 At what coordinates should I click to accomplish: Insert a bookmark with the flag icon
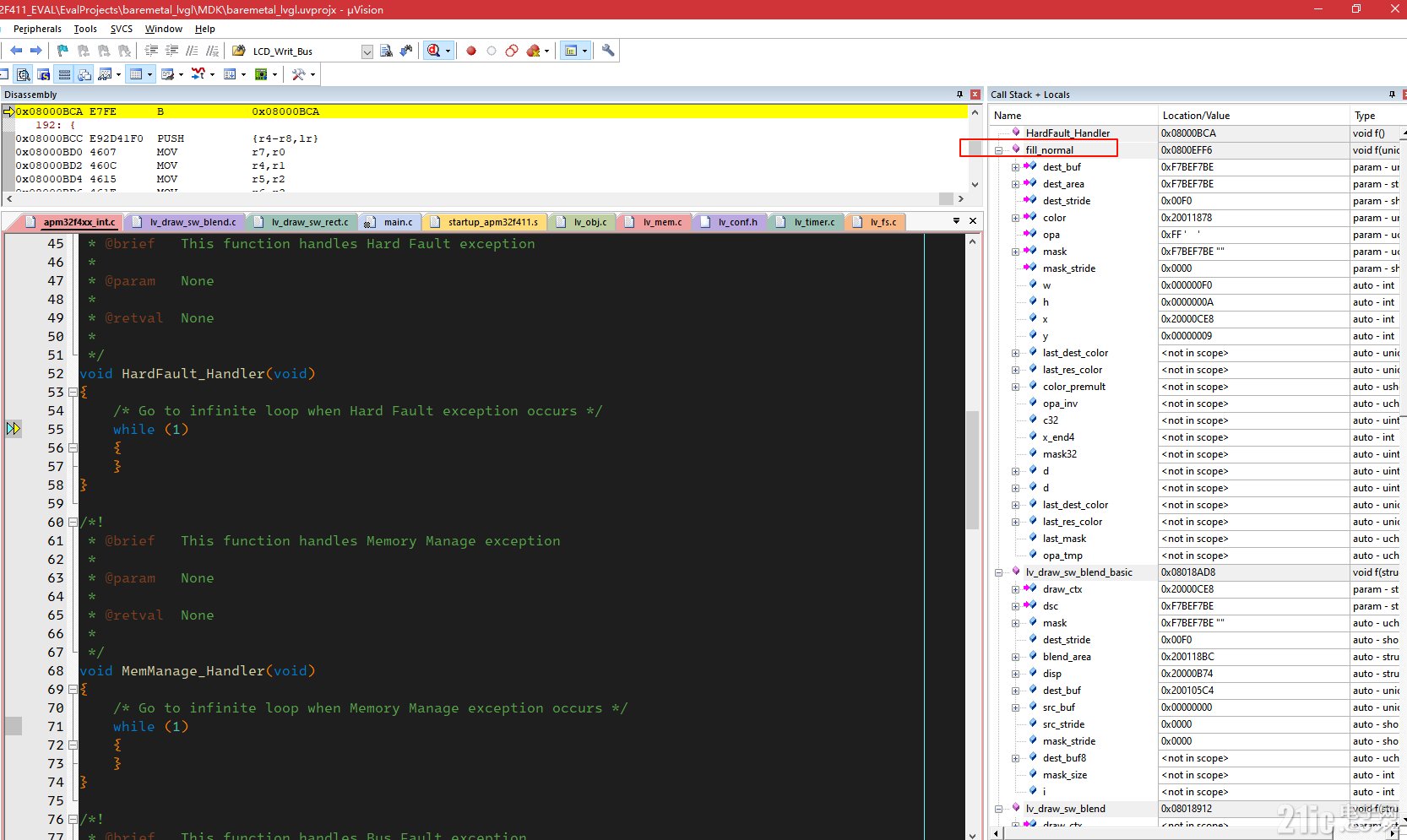[62, 51]
